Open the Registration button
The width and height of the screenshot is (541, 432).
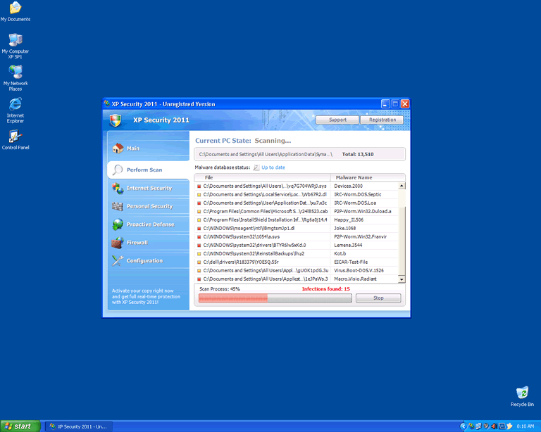[383, 120]
